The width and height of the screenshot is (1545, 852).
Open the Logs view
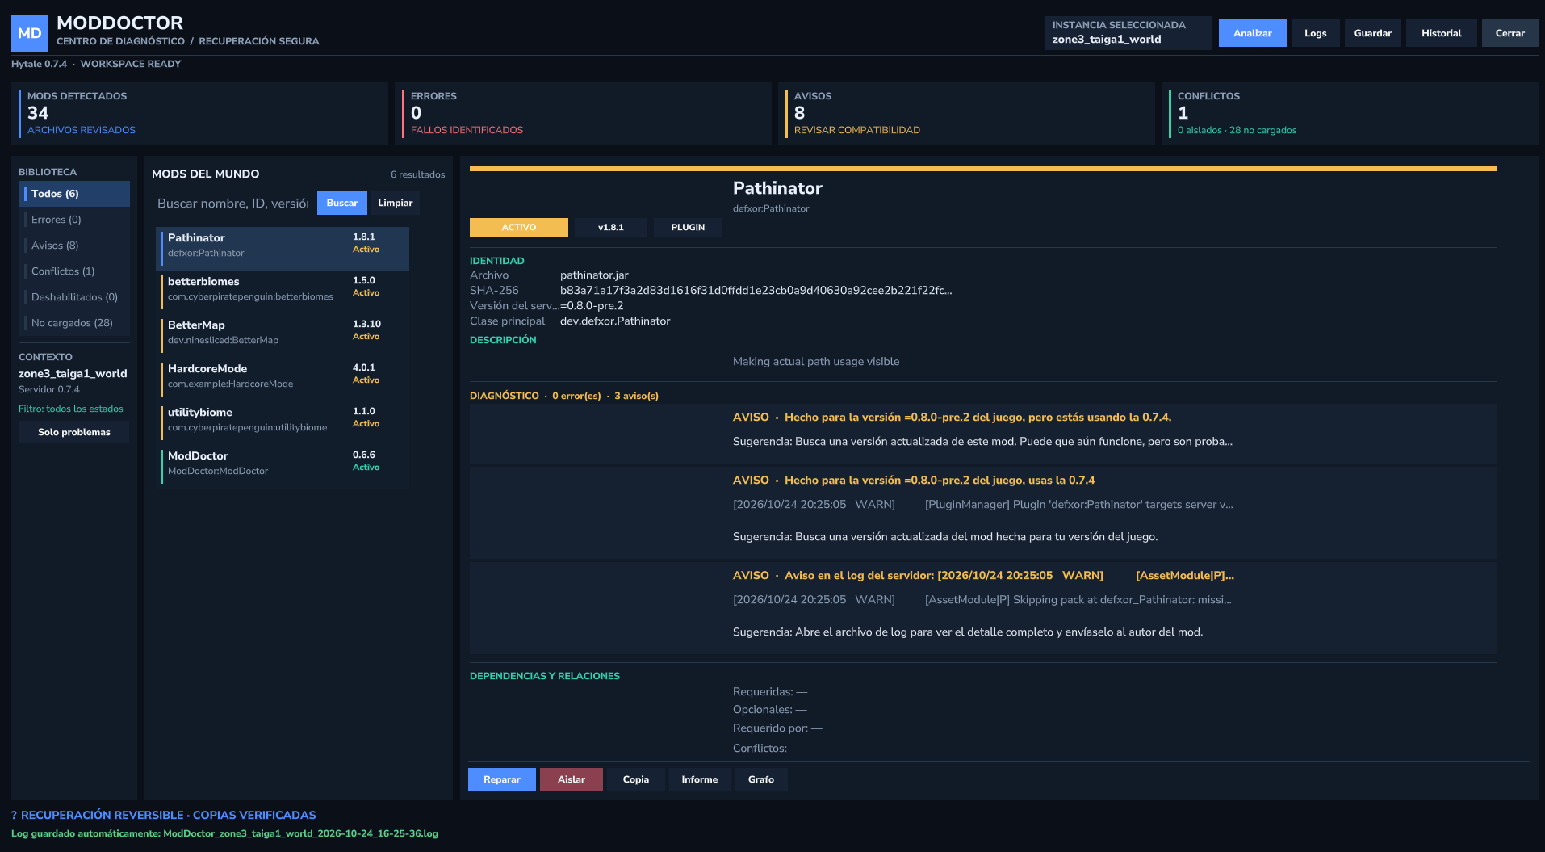click(x=1315, y=33)
